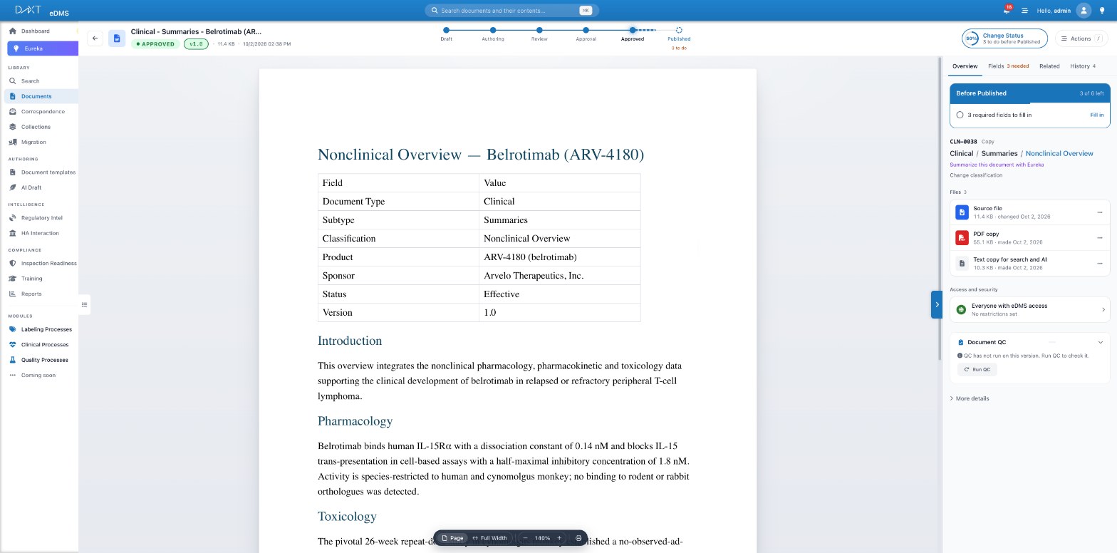Screen dimensions: 1117x553
Task: Click the Fill in link
Action: (x=1096, y=115)
